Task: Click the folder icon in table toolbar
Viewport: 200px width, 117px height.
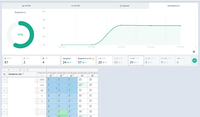Action: tap(27, 70)
